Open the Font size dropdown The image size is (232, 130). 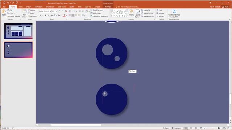[57, 11]
